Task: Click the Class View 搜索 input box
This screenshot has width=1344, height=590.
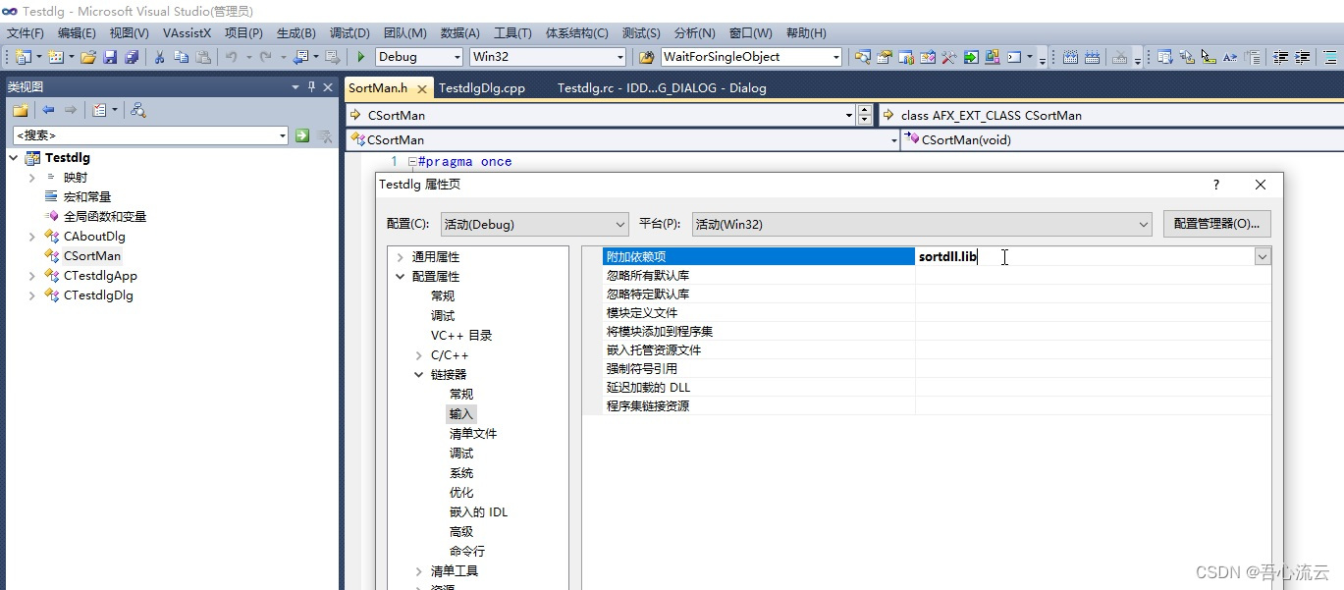Action: click(151, 135)
